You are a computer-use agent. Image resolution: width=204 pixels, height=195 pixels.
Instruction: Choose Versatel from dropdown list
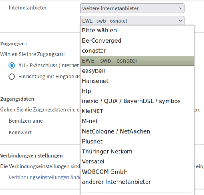(x=138, y=162)
